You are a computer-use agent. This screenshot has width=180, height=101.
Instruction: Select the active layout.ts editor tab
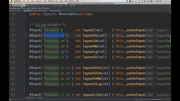28,11
